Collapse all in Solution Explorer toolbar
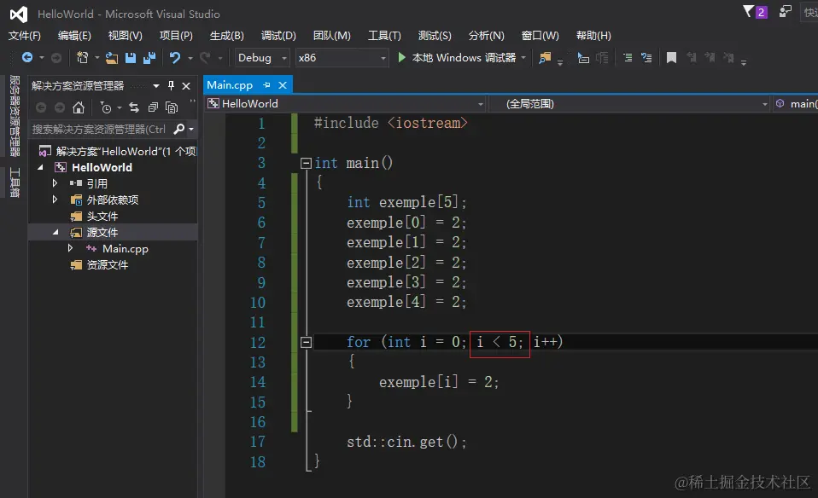The width and height of the screenshot is (818, 498). point(153,107)
